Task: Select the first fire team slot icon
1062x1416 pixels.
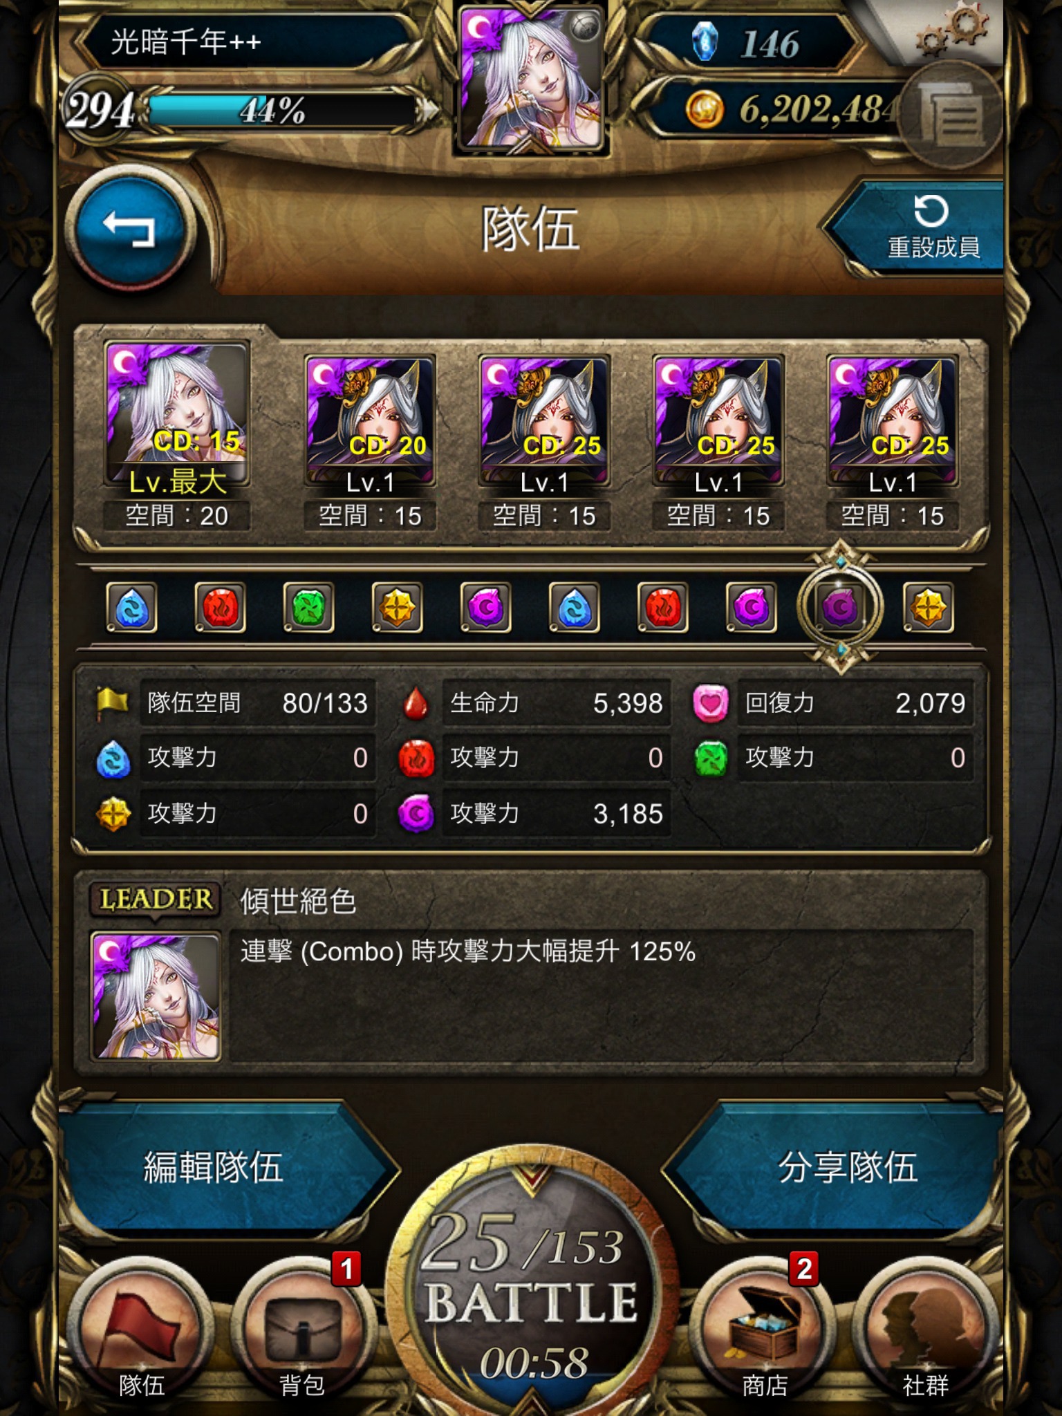Action: pyautogui.click(x=220, y=607)
